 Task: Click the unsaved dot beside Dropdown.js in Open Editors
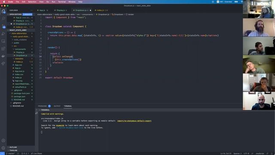coord(11,24)
